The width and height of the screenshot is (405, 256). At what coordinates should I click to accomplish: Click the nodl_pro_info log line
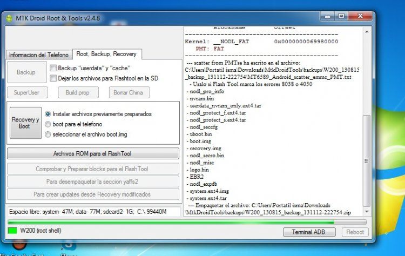(x=205, y=91)
